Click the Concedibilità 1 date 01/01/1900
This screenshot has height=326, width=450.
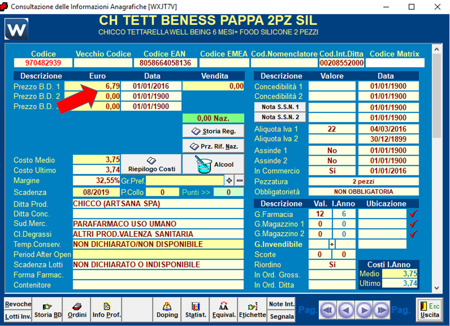(389, 86)
